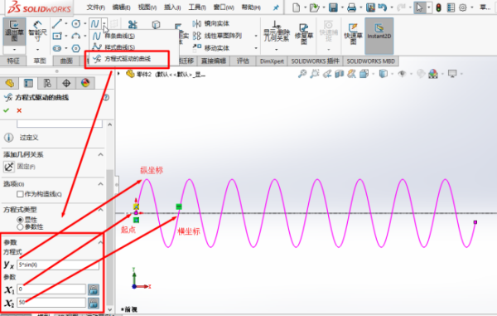The width and height of the screenshot is (497, 316).
Task: Select the Smart Dimension (智能尺寸) tool
Action: pyautogui.click(x=37, y=31)
